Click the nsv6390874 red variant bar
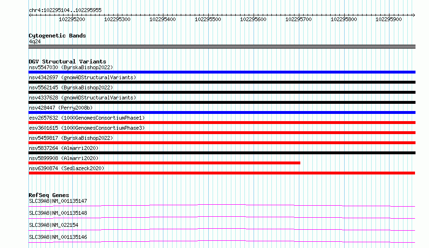This screenshot has width=429, height=248. pyautogui.click(x=222, y=173)
